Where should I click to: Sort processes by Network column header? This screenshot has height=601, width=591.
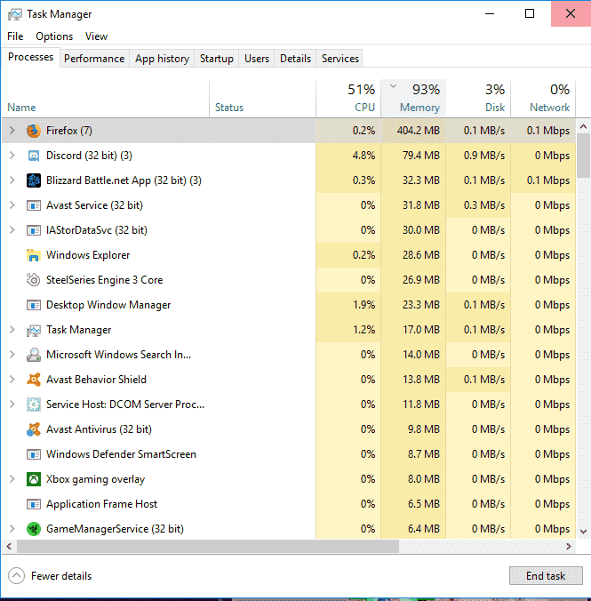(543, 99)
